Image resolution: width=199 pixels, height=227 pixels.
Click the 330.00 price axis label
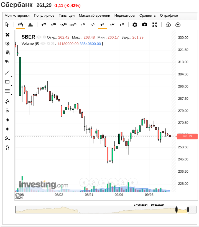coord(183,38)
